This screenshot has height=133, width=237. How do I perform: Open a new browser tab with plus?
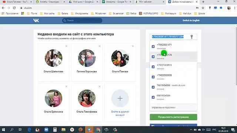coord(203,2)
